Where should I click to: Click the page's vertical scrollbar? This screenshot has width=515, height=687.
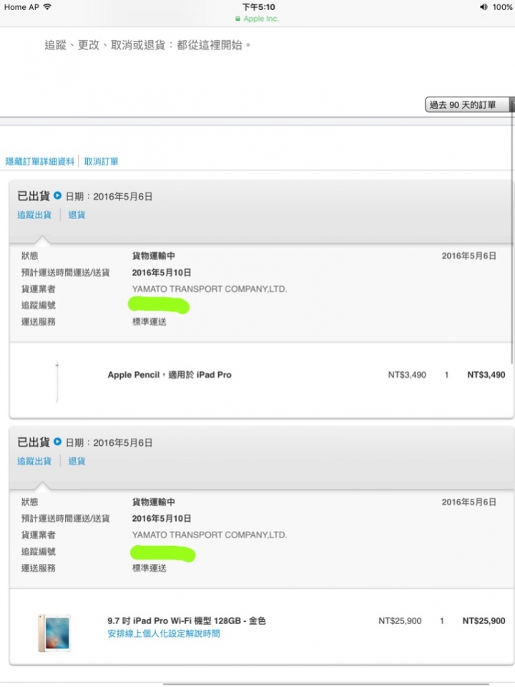[511, 237]
